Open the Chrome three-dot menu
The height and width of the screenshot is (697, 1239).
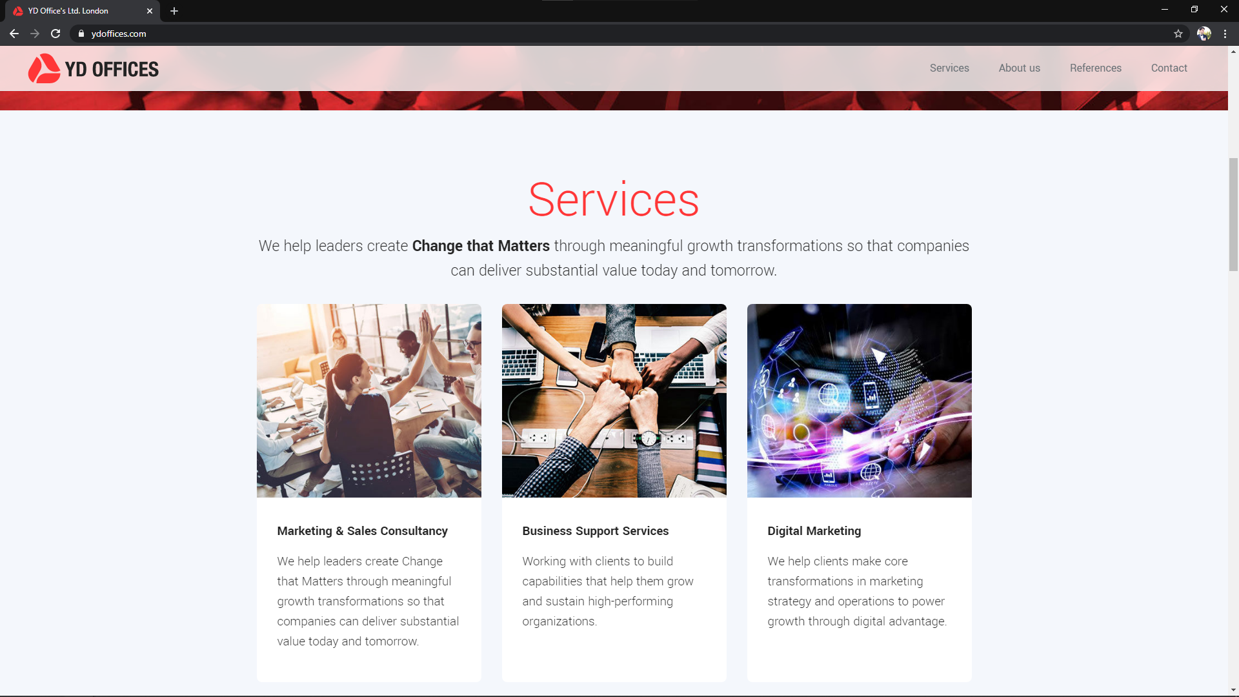(x=1225, y=34)
